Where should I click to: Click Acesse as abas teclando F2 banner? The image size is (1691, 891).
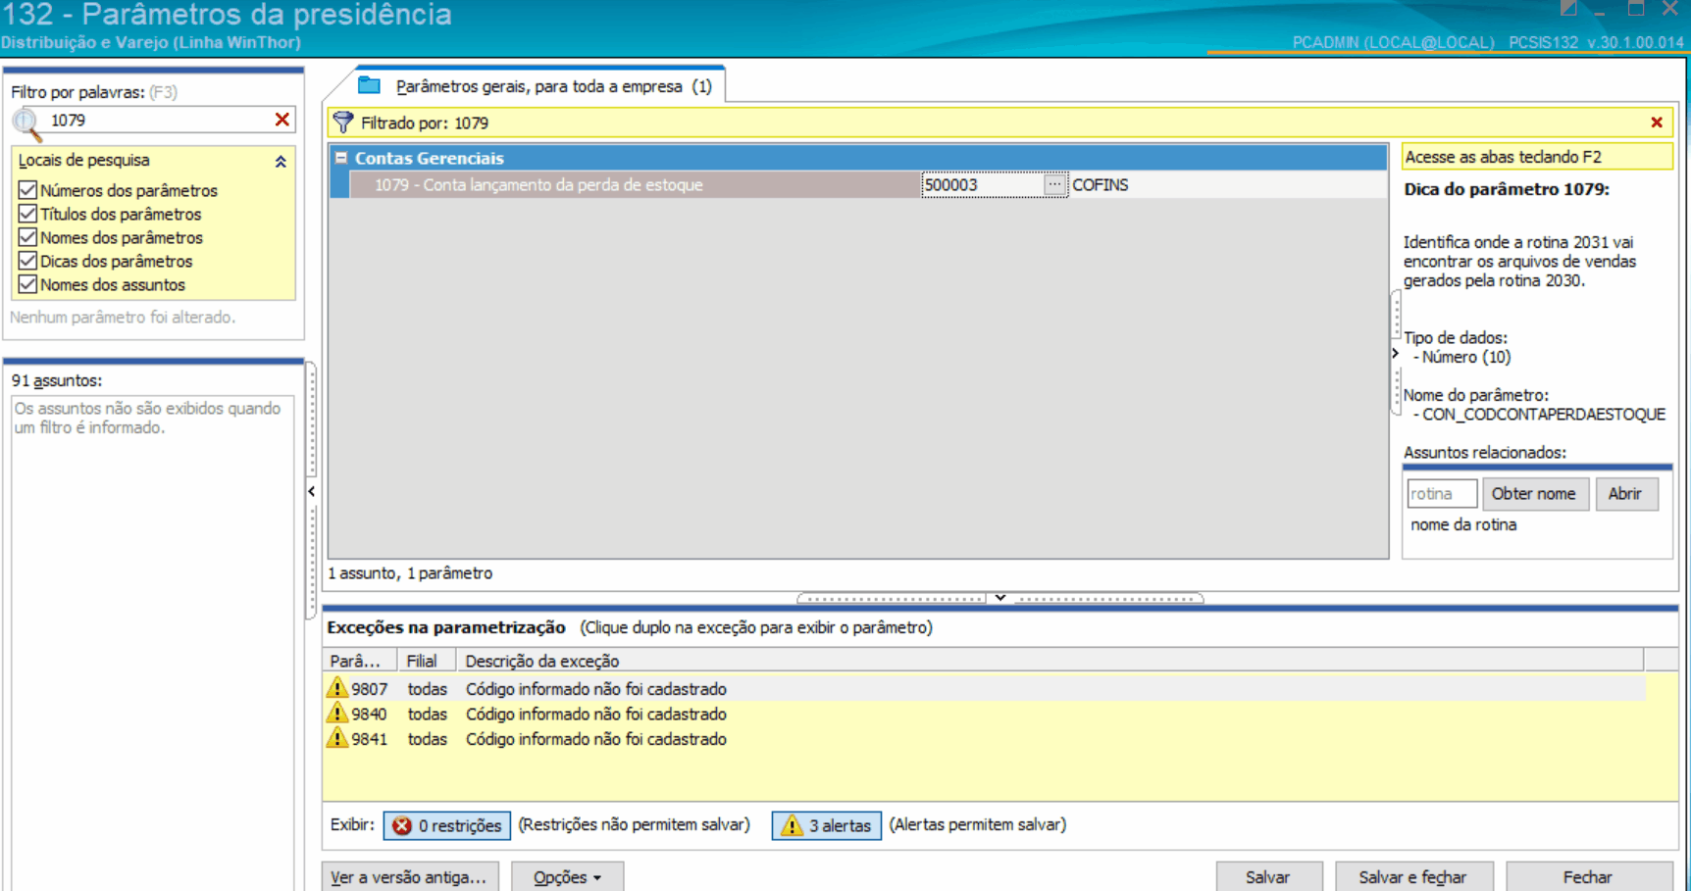click(1537, 157)
